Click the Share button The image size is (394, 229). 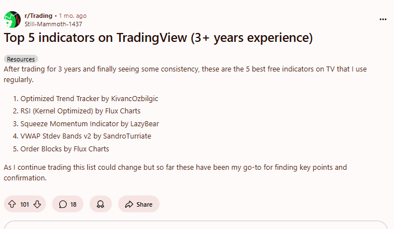139,204
